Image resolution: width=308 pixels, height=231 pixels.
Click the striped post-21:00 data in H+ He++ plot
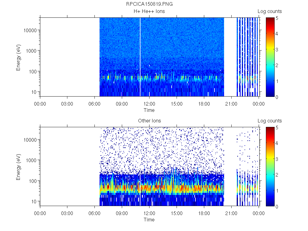pyautogui.click(x=247, y=57)
